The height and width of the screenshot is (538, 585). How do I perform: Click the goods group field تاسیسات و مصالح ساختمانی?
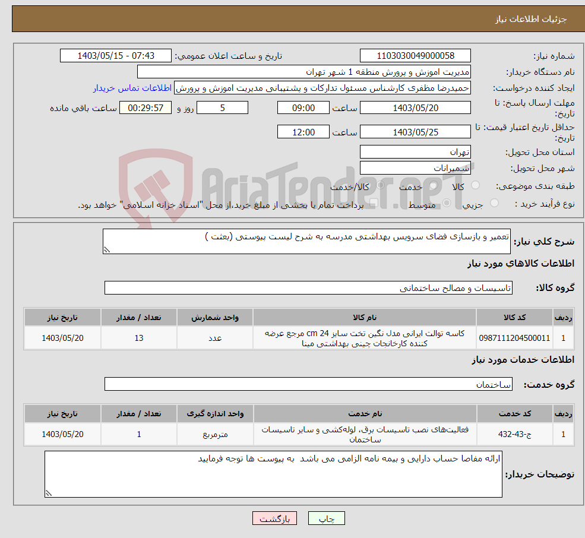309,287
